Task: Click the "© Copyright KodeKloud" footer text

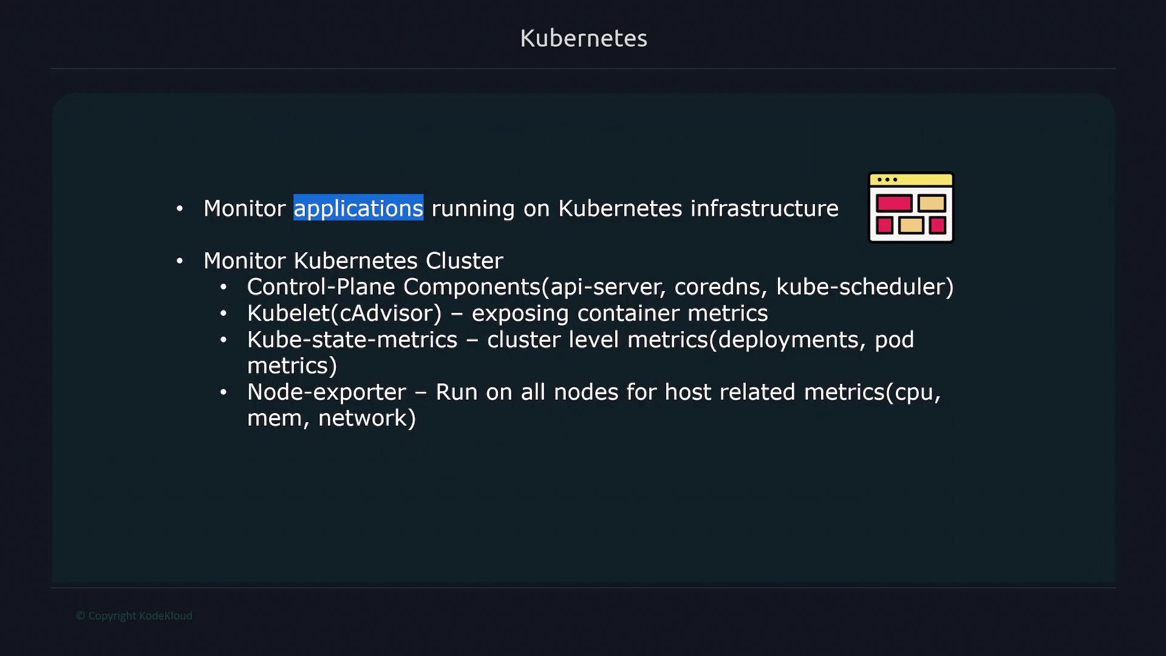Action: pyautogui.click(x=134, y=616)
